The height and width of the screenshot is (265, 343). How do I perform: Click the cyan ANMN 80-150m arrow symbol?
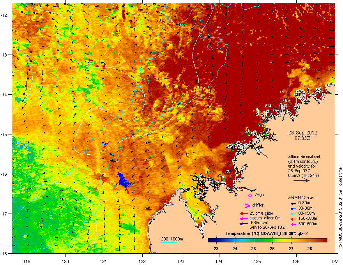pos(293,214)
